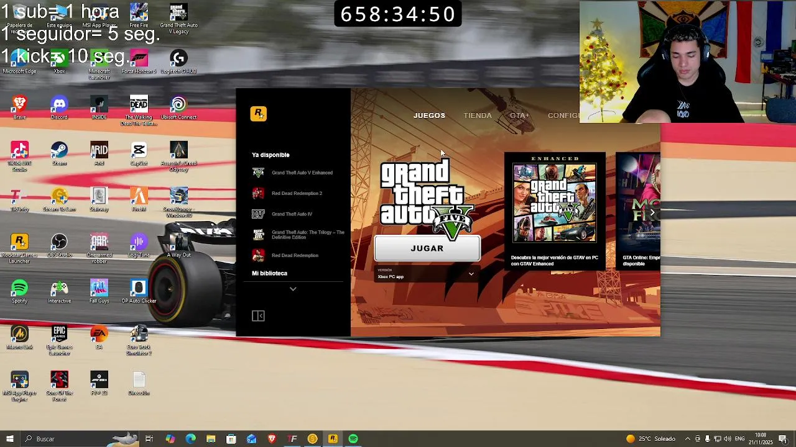Viewport: 796px width, 447px height.
Task: Open the weather widget showing 25°C Soleado
Action: point(650,439)
